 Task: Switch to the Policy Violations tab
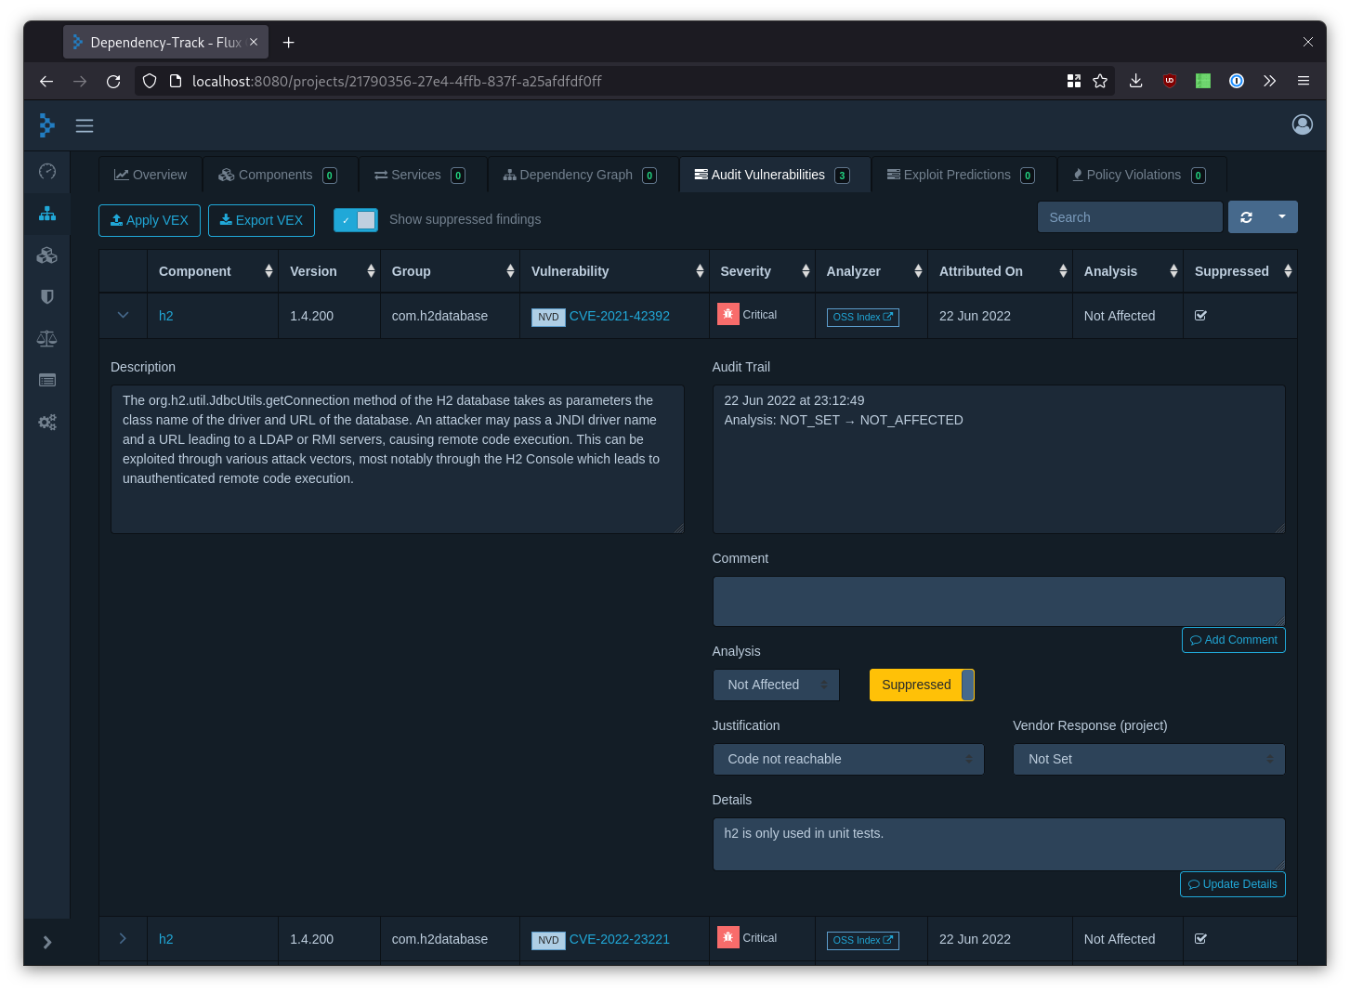pyautogui.click(x=1140, y=175)
